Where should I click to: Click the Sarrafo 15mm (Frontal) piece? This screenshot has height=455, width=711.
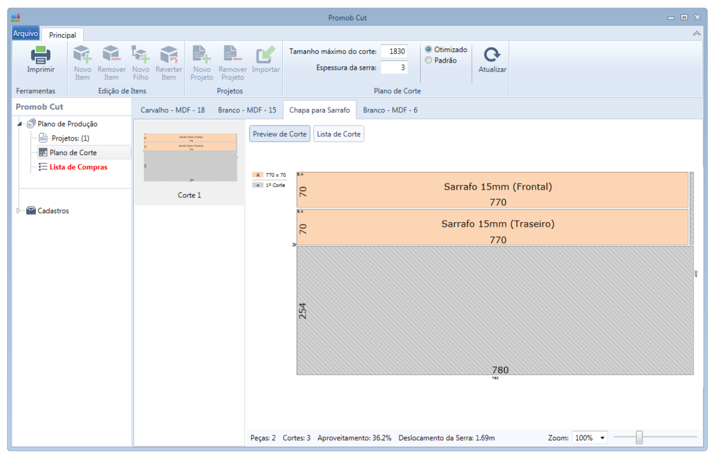[x=493, y=190]
